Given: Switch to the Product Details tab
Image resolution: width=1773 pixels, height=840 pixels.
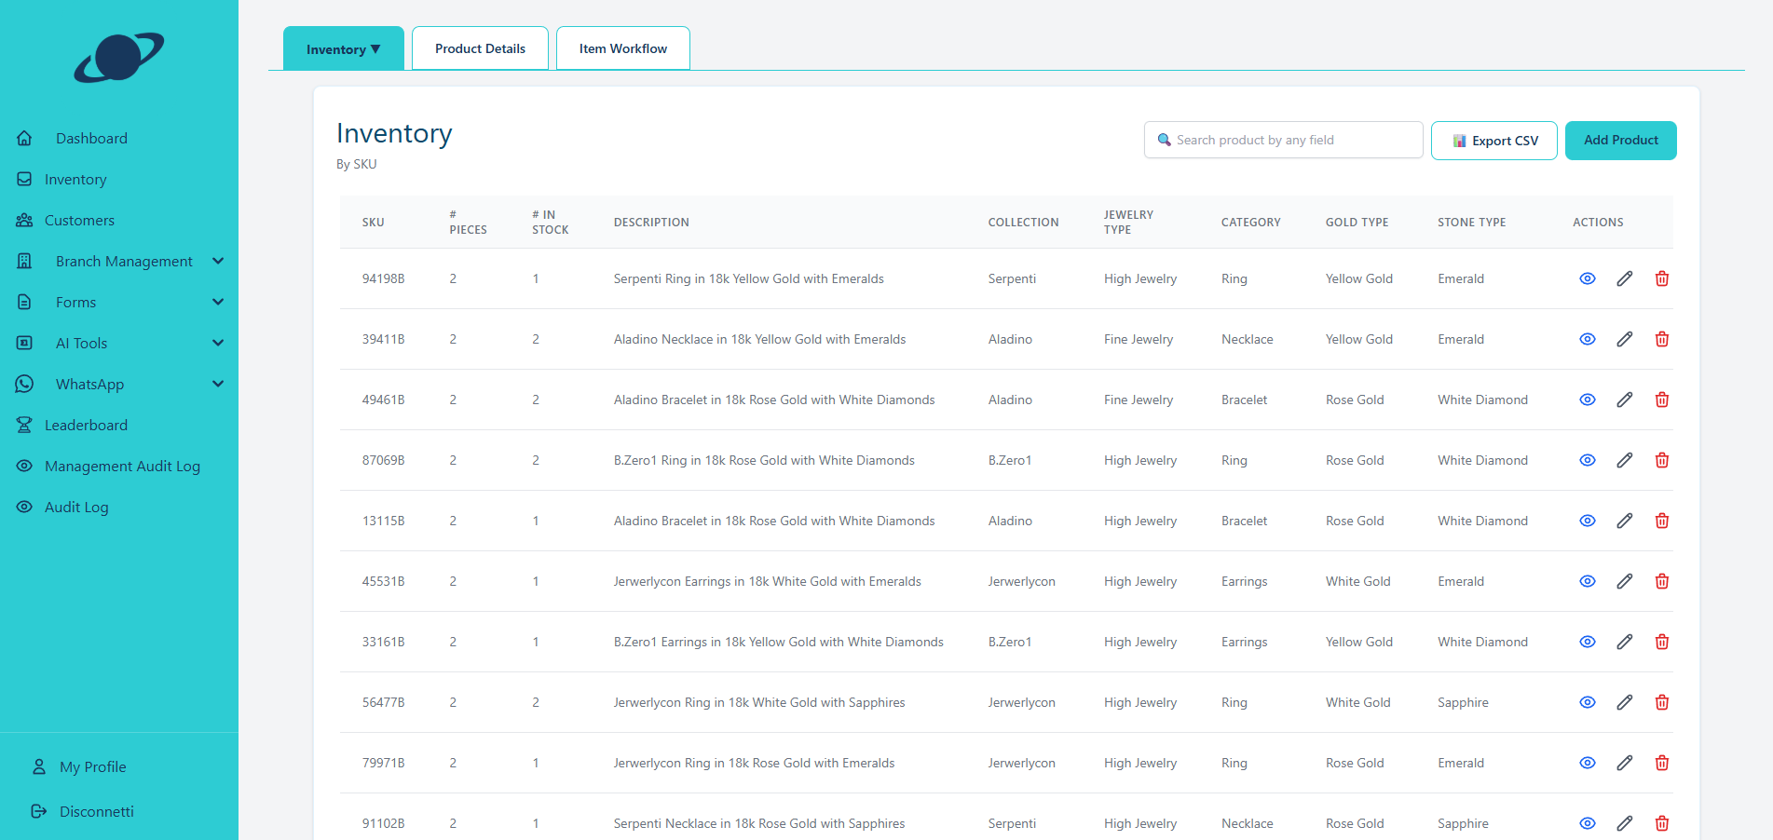Looking at the screenshot, I should 480,48.
